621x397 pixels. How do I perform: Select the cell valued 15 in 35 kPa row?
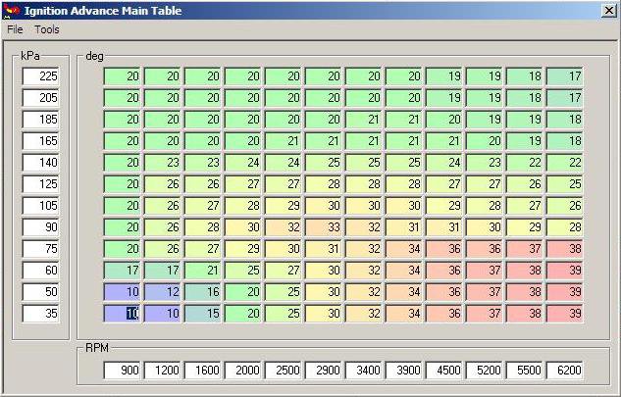(204, 314)
